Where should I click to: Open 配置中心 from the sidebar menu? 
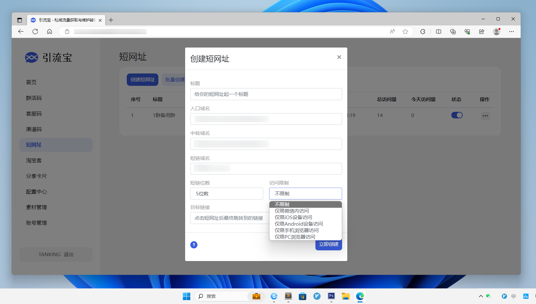coord(36,192)
